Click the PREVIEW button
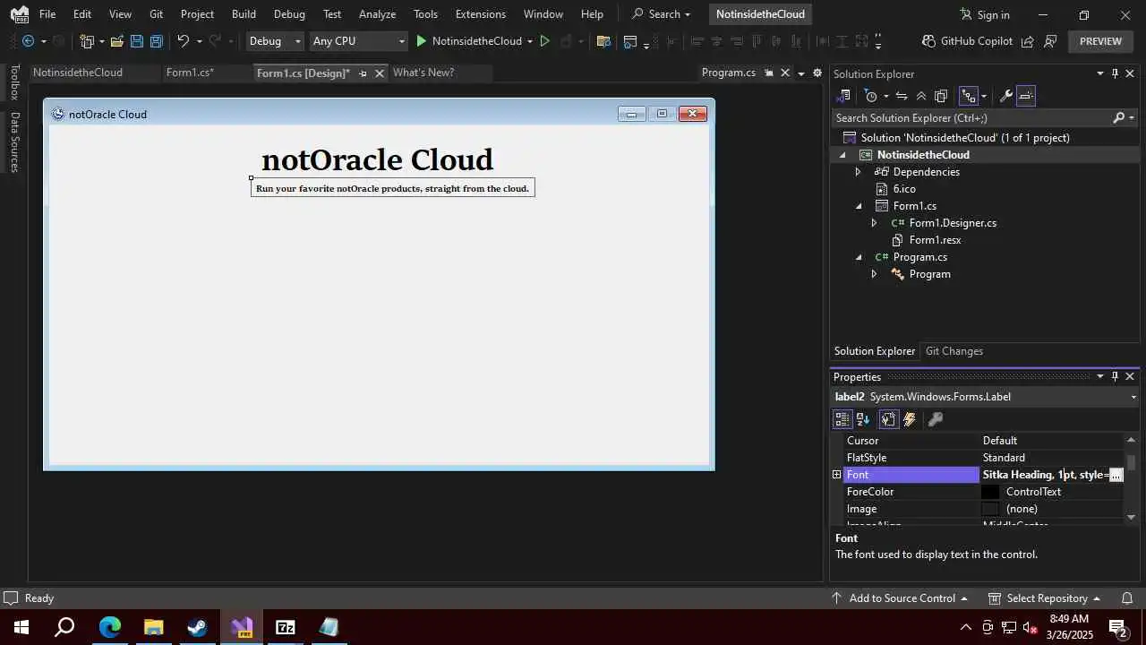Viewport: 1146px width, 645px height. coord(1100,41)
